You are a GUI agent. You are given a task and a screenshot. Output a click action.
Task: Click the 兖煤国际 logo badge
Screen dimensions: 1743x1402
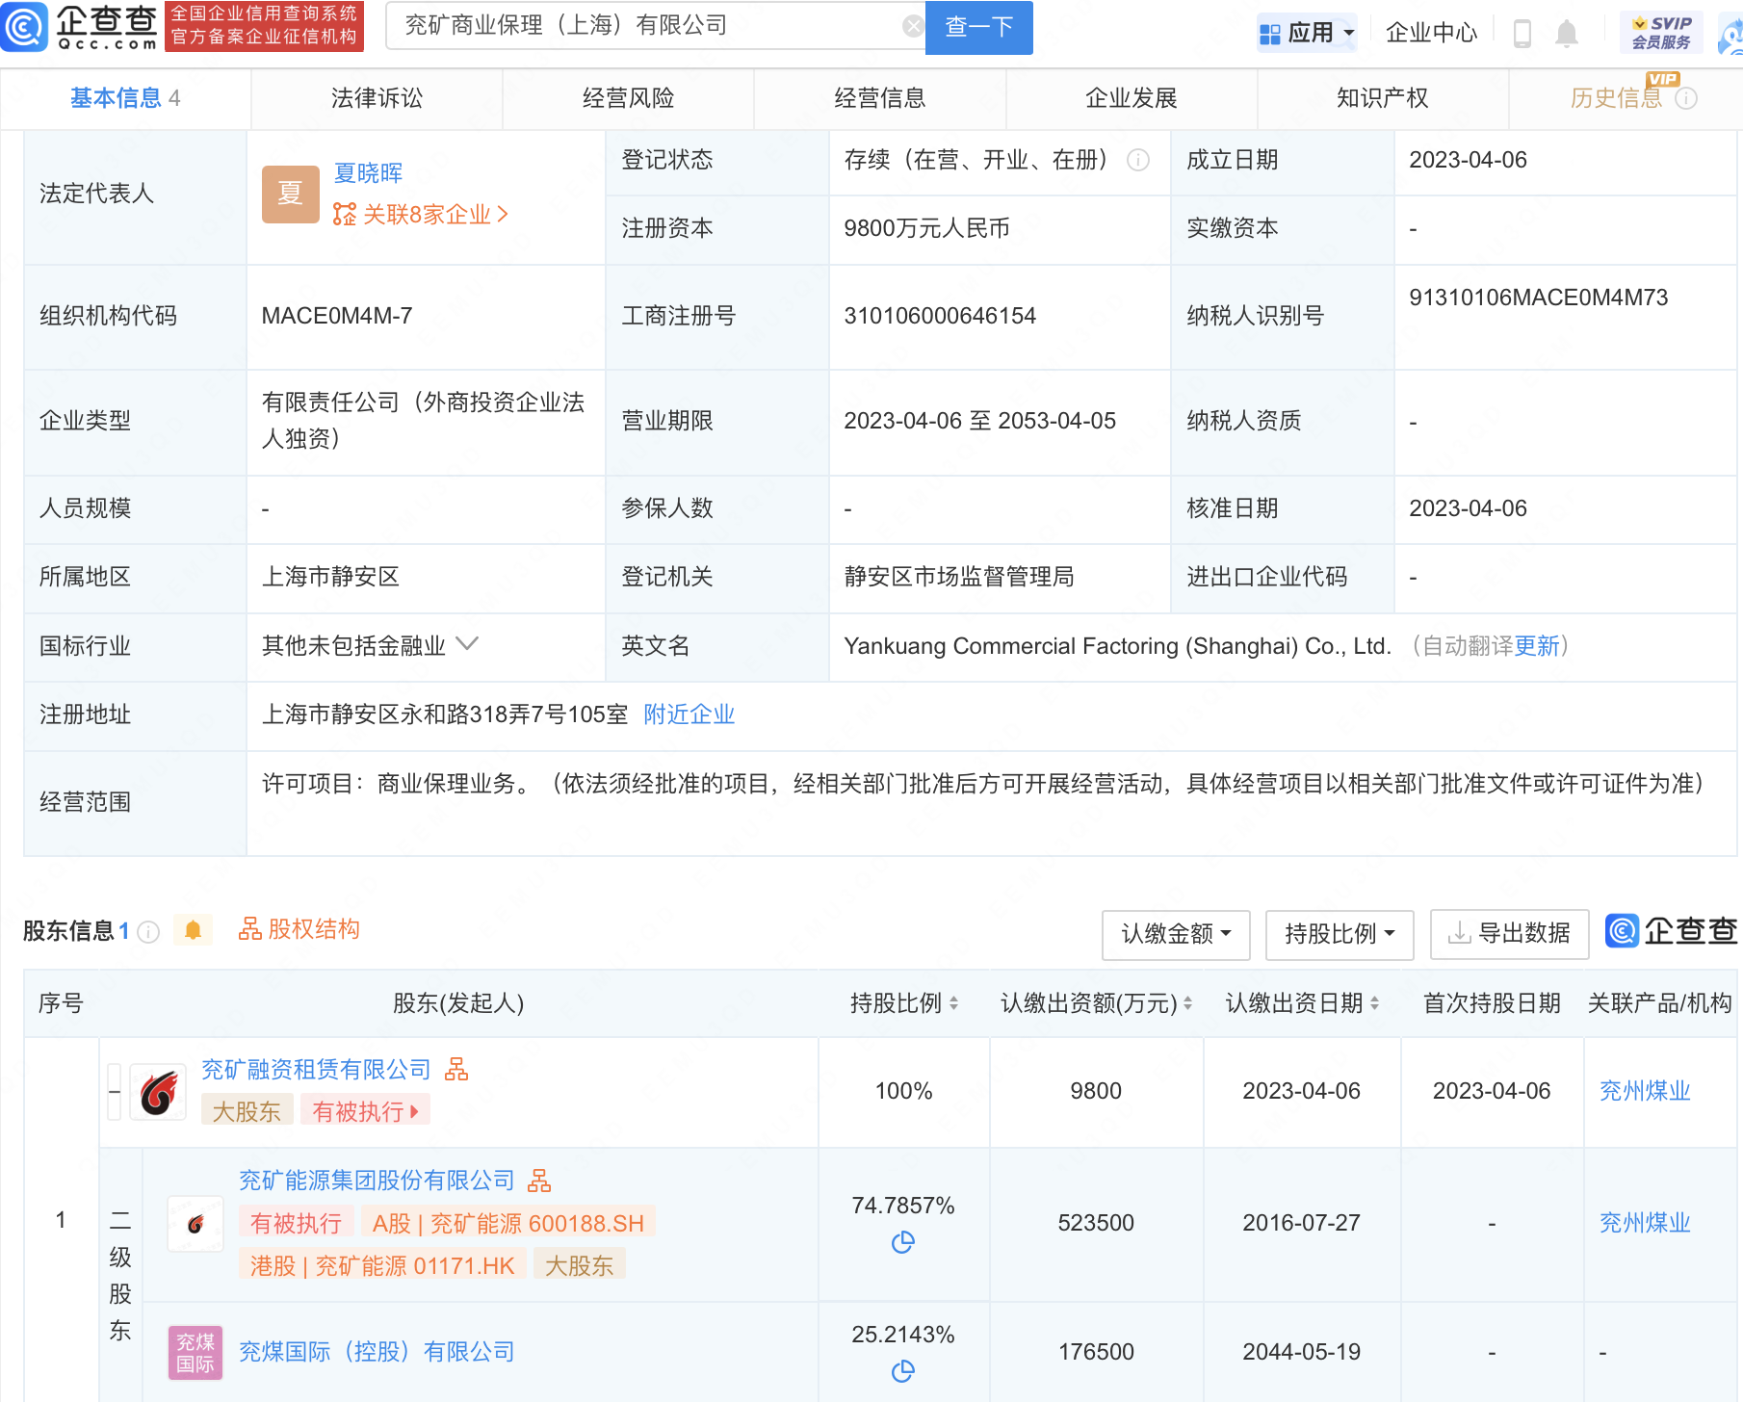pos(195,1353)
